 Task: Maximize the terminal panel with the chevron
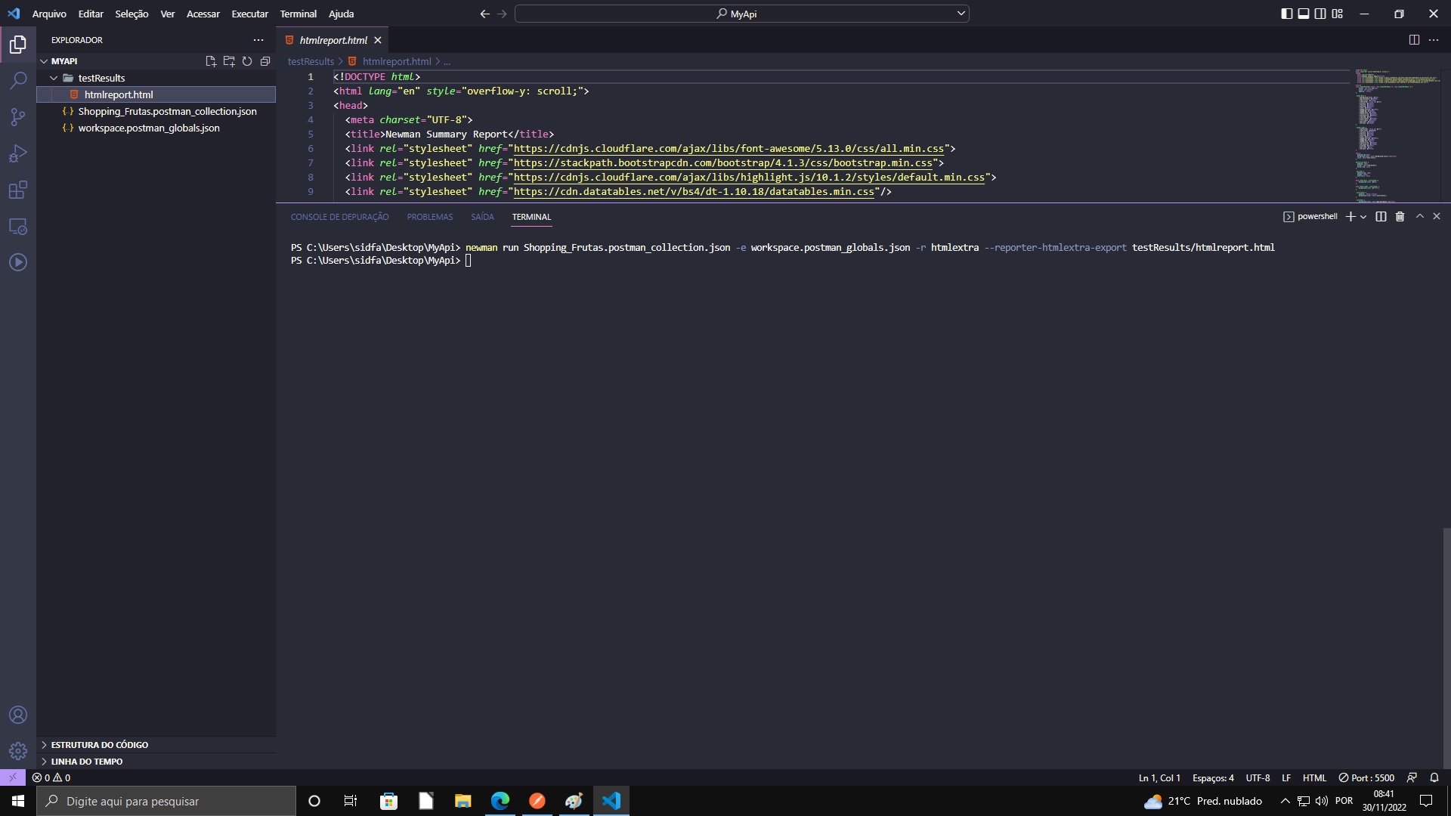point(1419,217)
